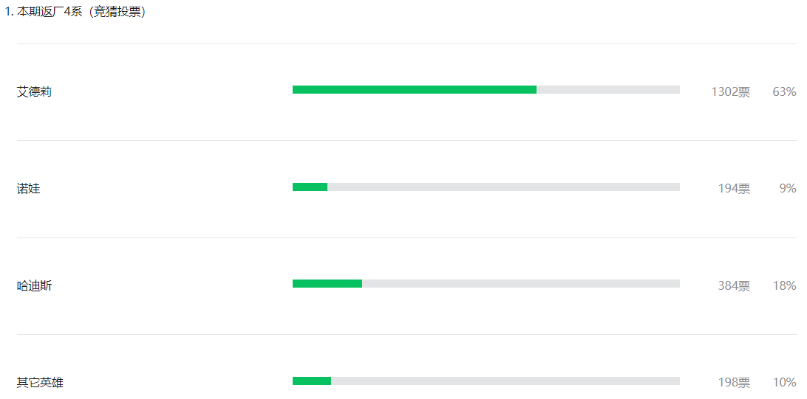Image resolution: width=807 pixels, height=399 pixels.
Task: Click the 1302票 vote count
Action: coord(730,92)
